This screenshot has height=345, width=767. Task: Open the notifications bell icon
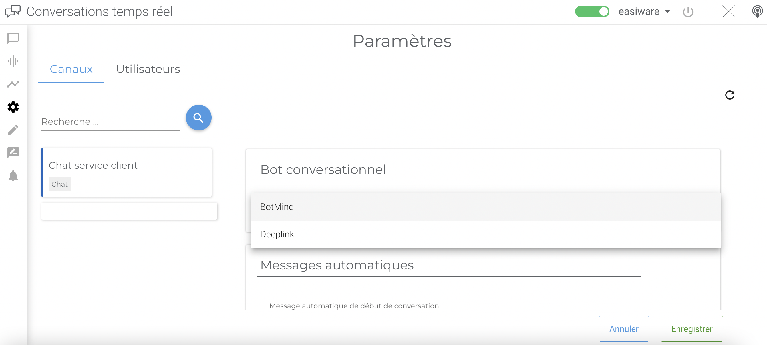pos(13,176)
